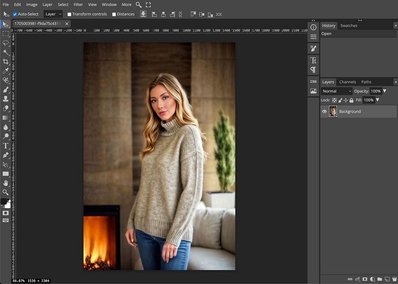Click the foreground color swatch
Screen dimensions: 398x284
(x=4, y=202)
